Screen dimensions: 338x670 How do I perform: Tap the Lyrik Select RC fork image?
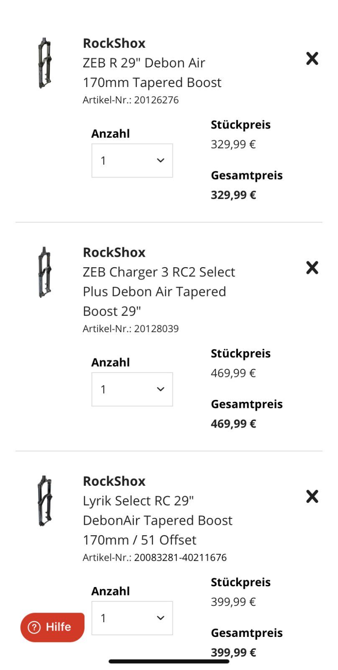pos(45,501)
